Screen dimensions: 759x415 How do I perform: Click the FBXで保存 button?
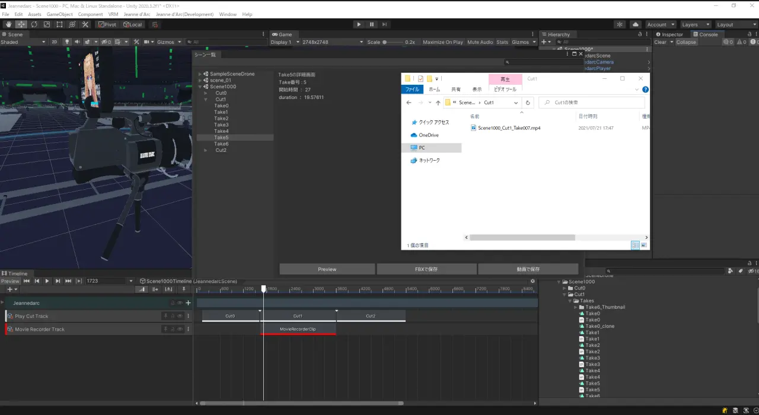(426, 269)
